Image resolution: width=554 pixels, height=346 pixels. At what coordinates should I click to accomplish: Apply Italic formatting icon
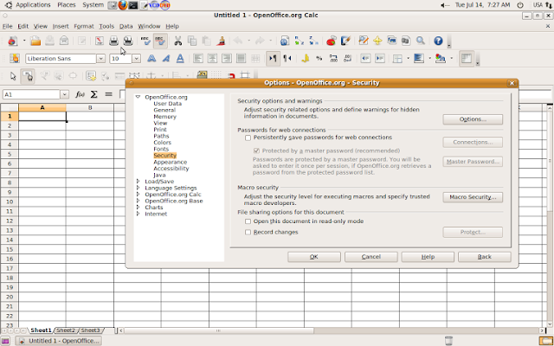coord(166,59)
